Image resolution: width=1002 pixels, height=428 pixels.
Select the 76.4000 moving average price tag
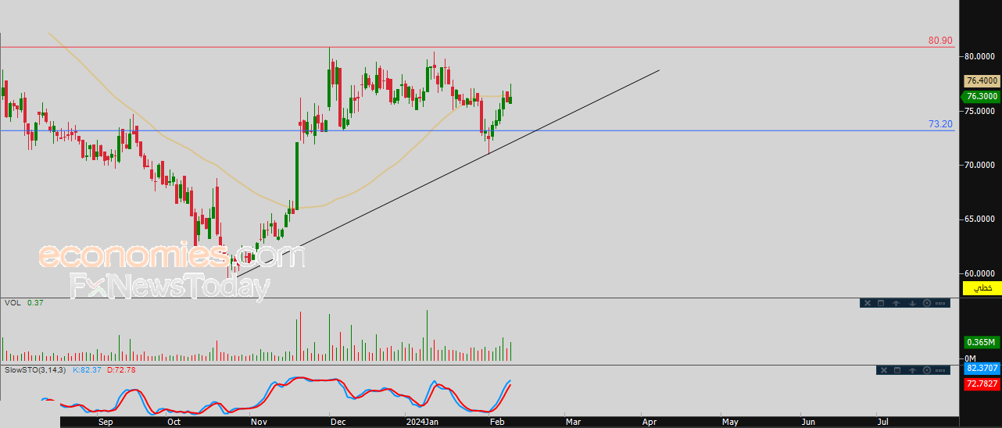pyautogui.click(x=982, y=80)
